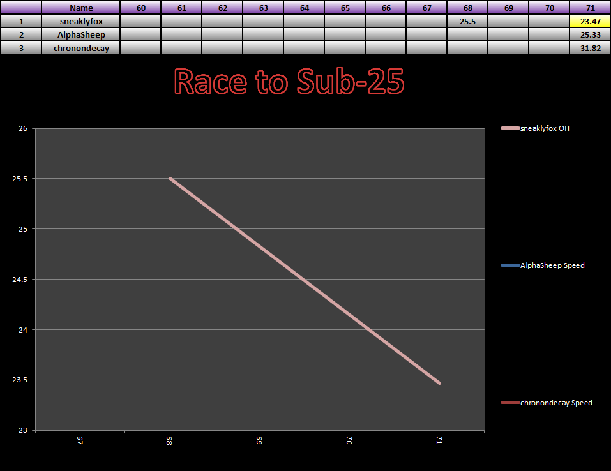Select rank cell 2
This screenshot has width=611, height=471.
21,34
